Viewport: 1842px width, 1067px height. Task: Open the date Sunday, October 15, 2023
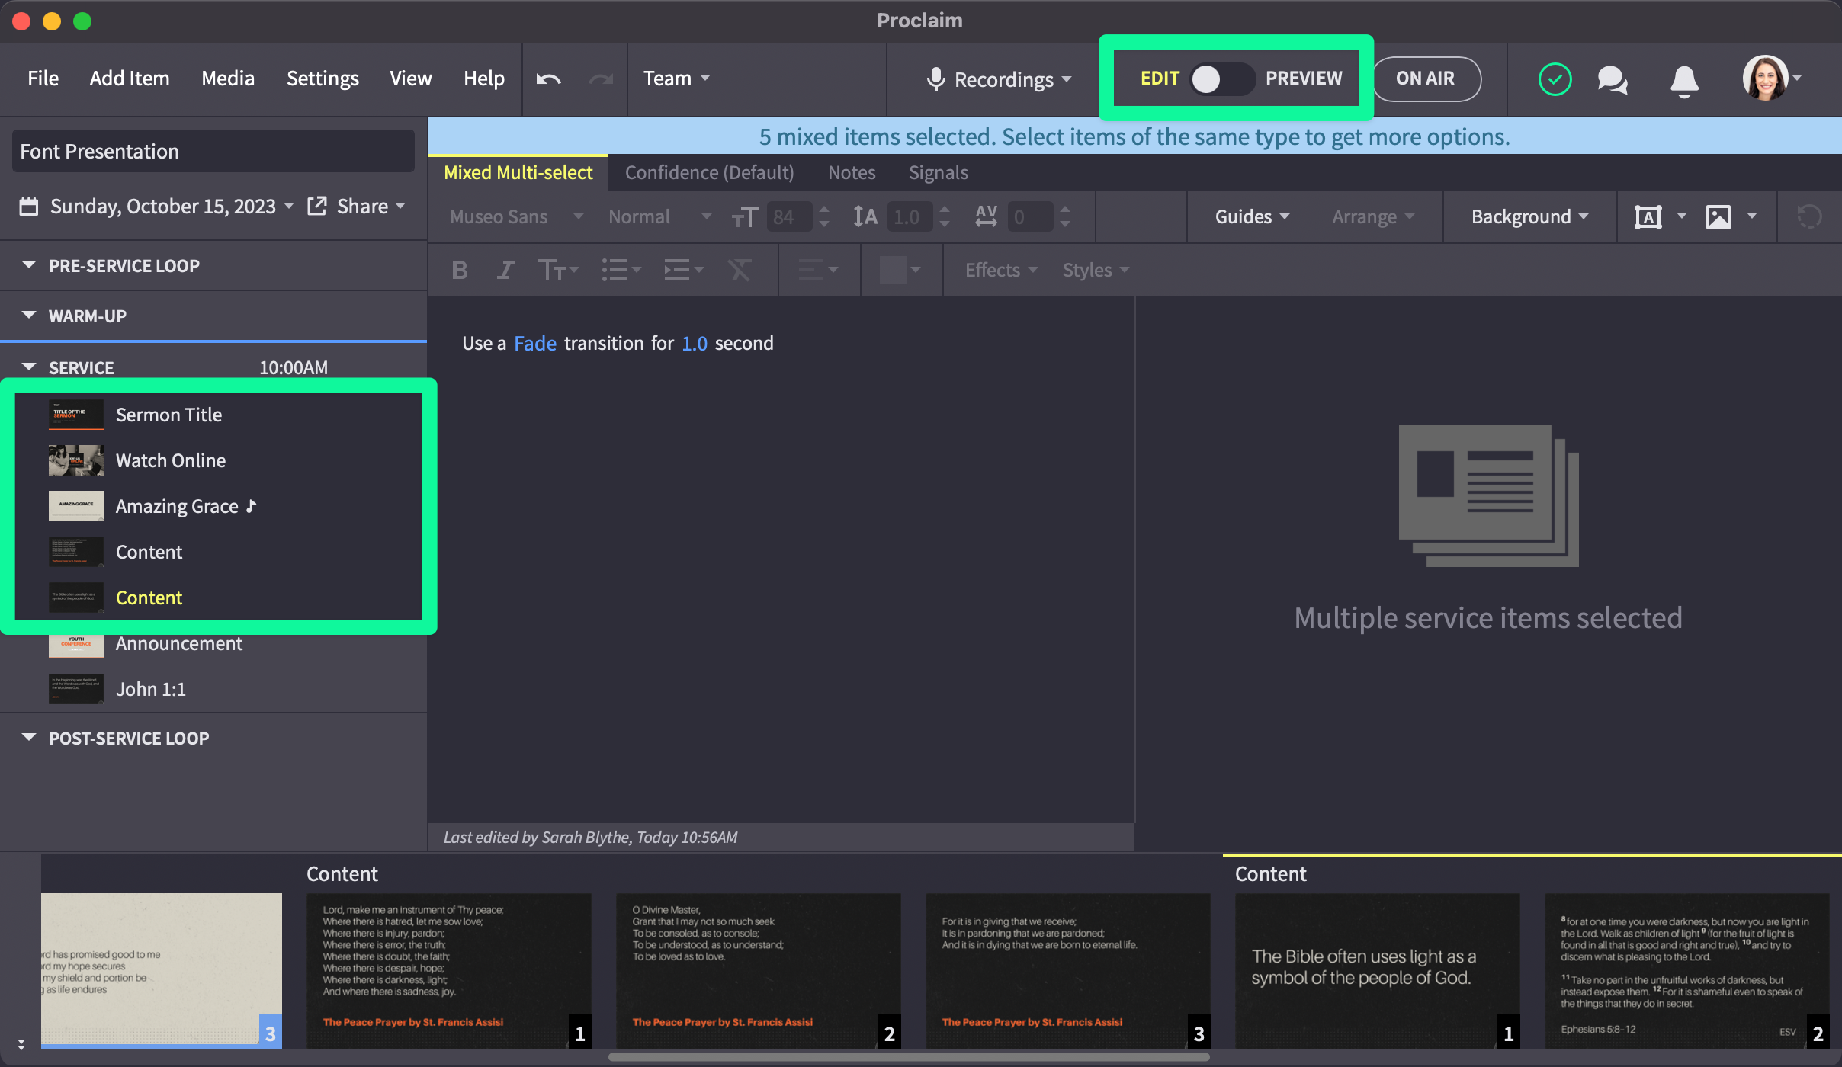[172, 207]
